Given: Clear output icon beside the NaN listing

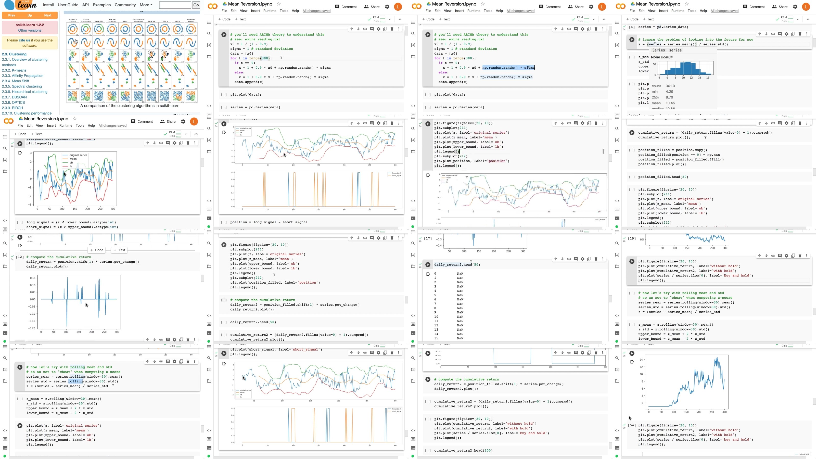Looking at the screenshot, I should point(428,274).
